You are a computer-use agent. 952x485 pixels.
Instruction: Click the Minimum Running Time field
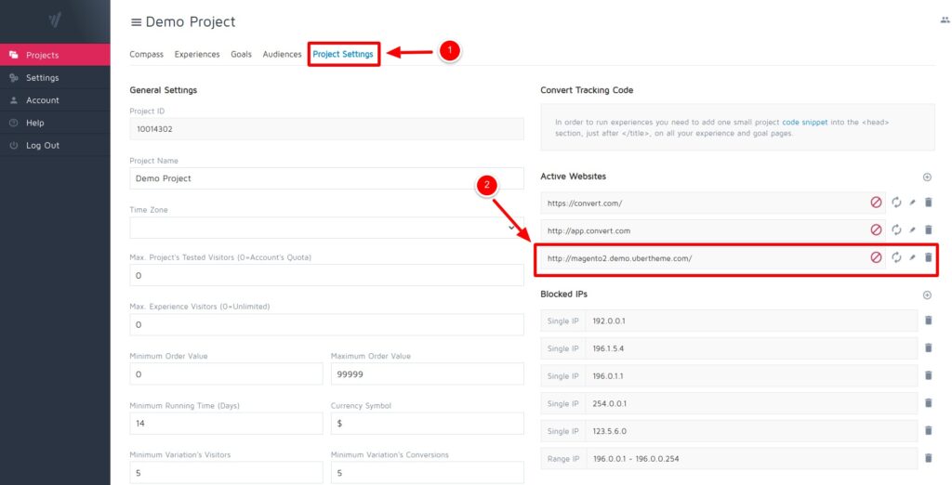click(x=226, y=424)
